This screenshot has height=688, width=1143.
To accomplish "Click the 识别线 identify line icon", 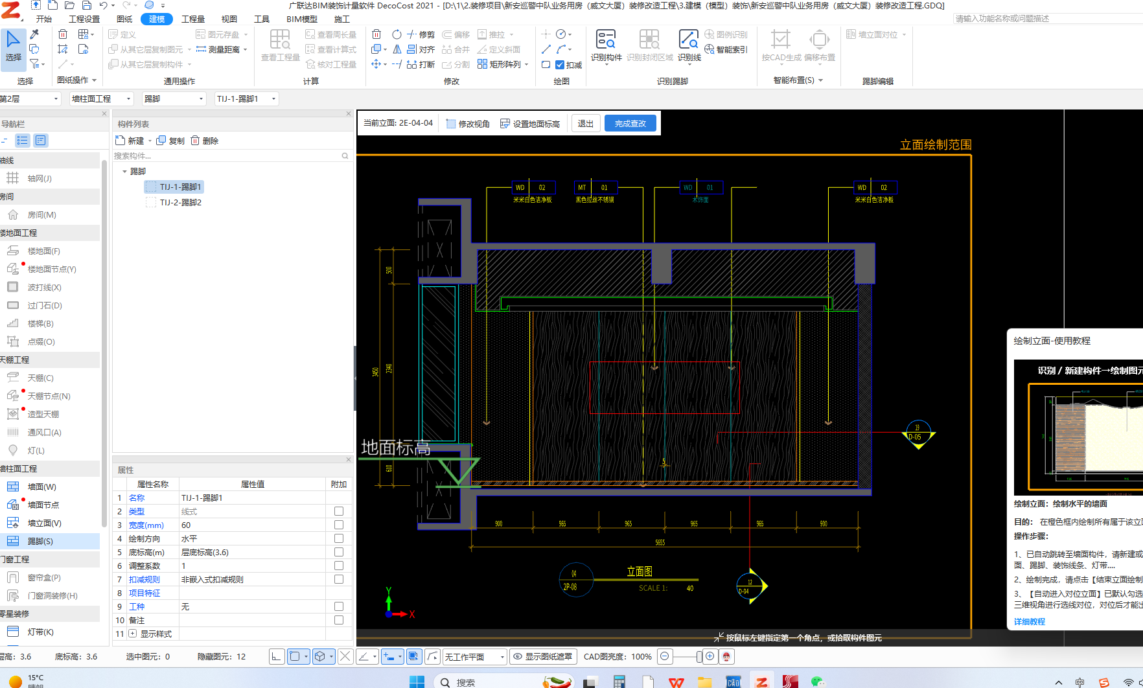I will 689,45.
